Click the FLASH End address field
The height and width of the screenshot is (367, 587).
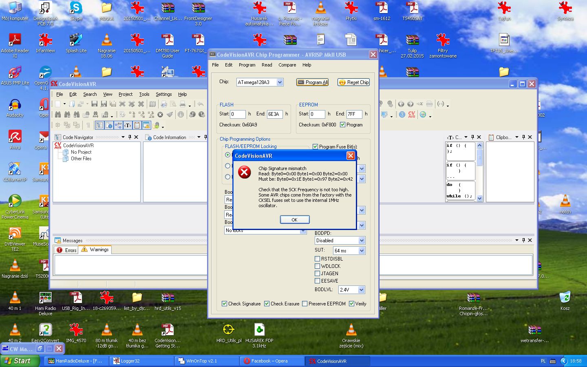click(x=274, y=114)
